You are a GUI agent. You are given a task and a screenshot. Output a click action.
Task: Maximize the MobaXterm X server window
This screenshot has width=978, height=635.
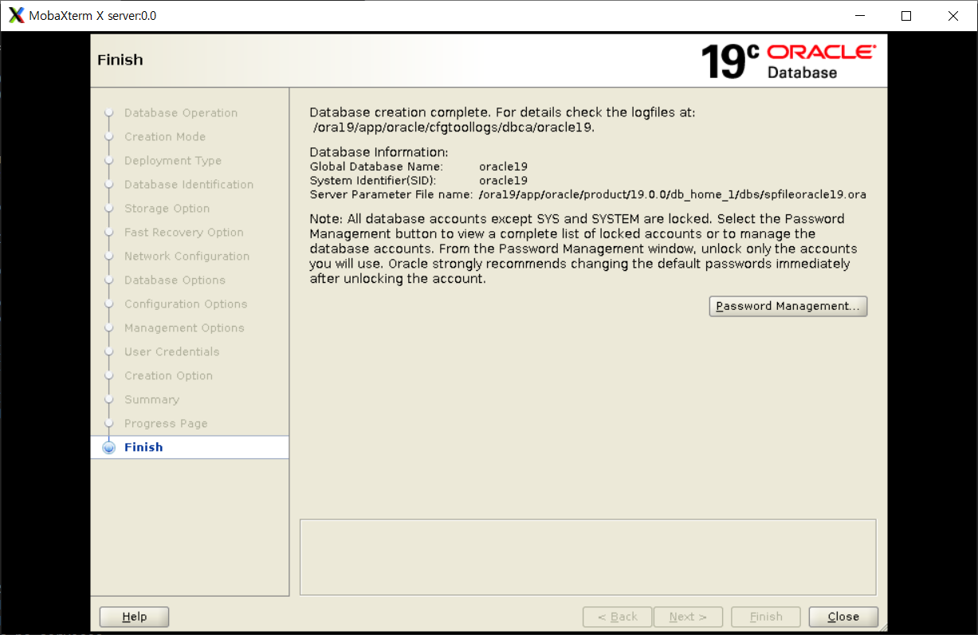pos(906,16)
